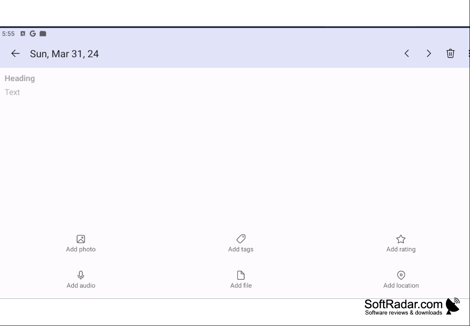Image resolution: width=470 pixels, height=326 pixels.
Task: Go back using the arrow icon
Action: [15, 53]
